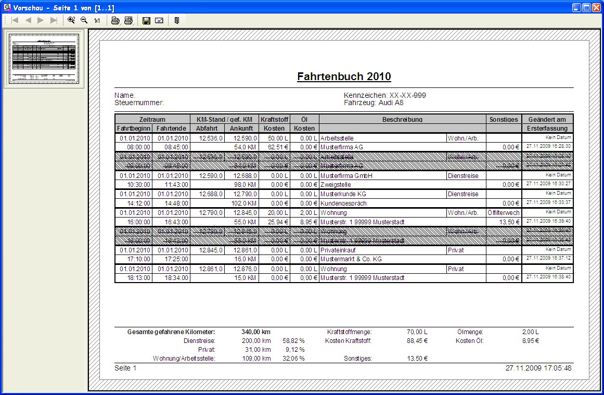
Task: Go to the next page arrow
Action: [41, 20]
